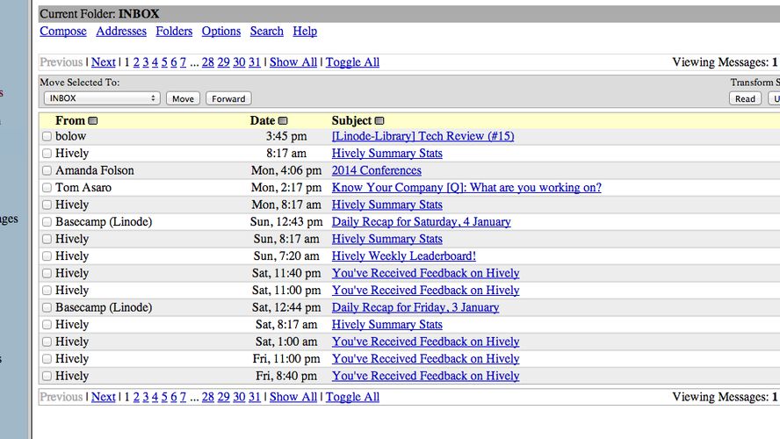Open Hively Weekly Leaderboard! email
The height and width of the screenshot is (439, 780).
click(x=404, y=256)
